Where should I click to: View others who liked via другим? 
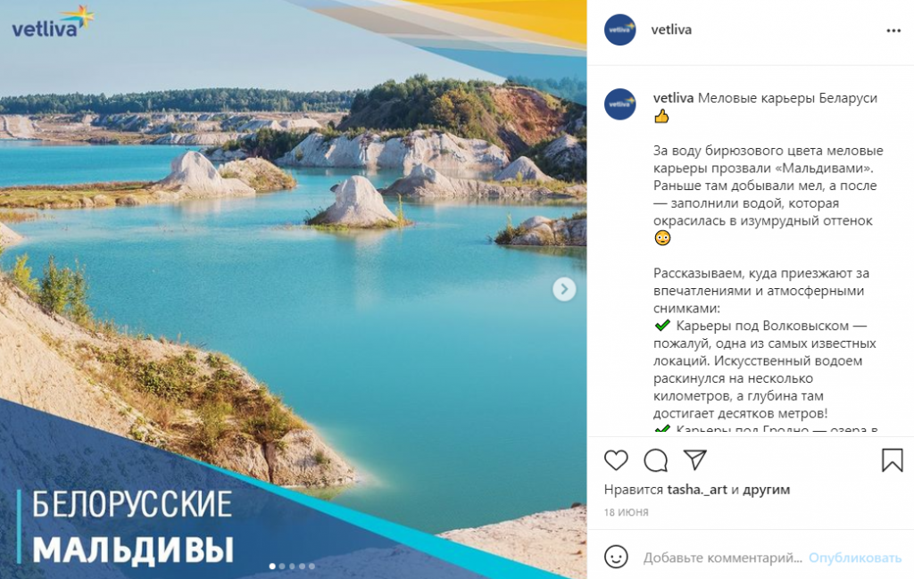pos(767,490)
